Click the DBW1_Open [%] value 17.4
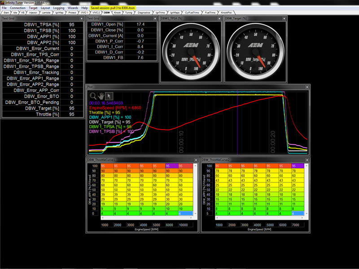Image resolution: width=359 pixels, height=269 pixels. click(x=140, y=24)
